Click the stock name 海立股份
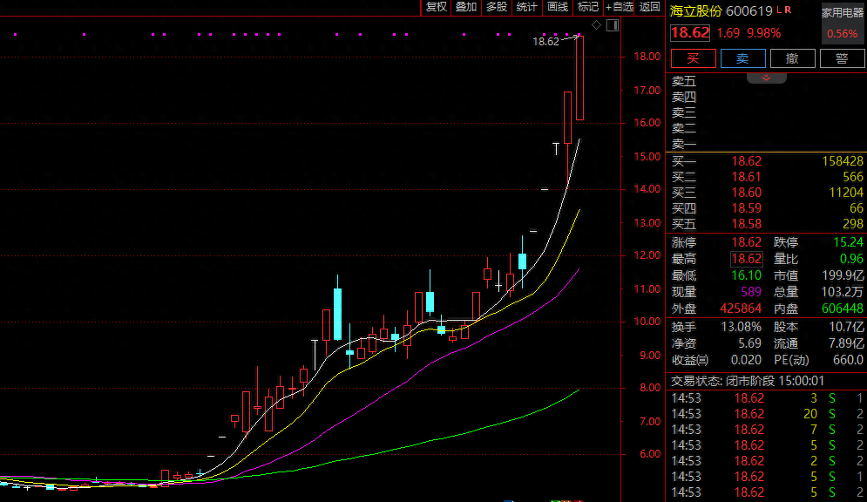Image resolution: width=867 pixels, height=502 pixels. [696, 11]
